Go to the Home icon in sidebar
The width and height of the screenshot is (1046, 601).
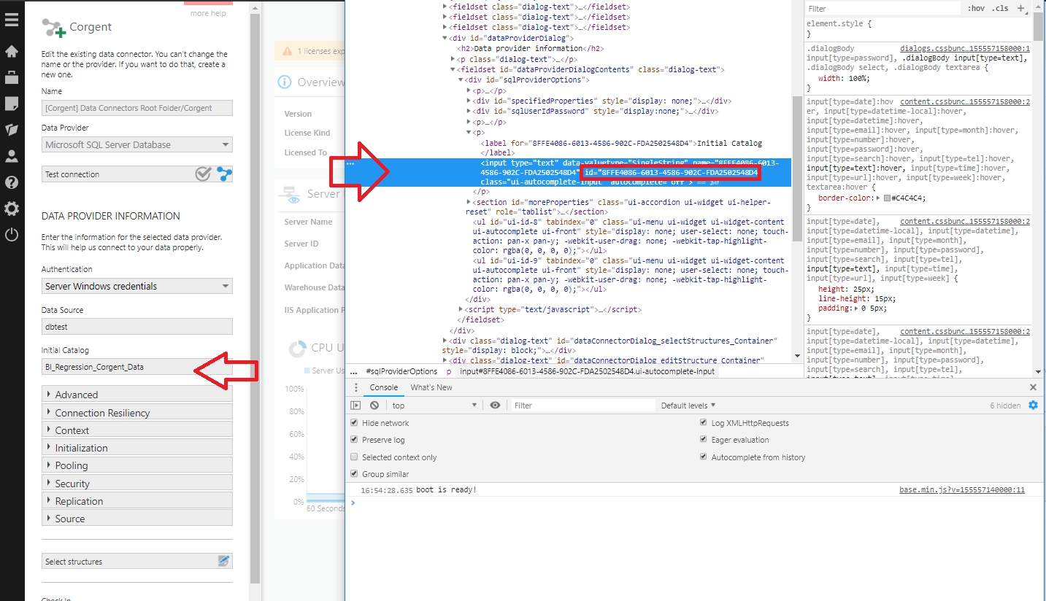11,52
